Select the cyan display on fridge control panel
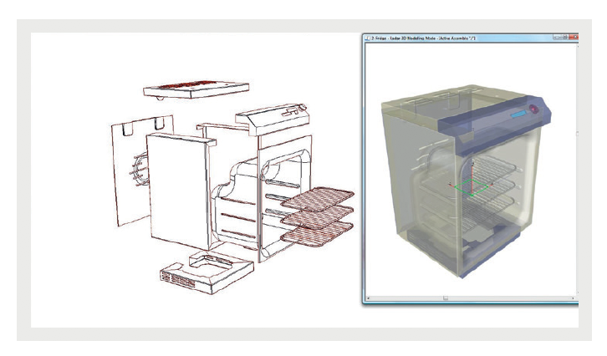The image size is (607, 356). (518, 114)
